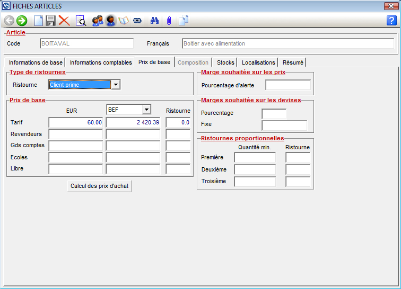Delete the article with red X icon
The width and height of the screenshot is (401, 289).
64,21
